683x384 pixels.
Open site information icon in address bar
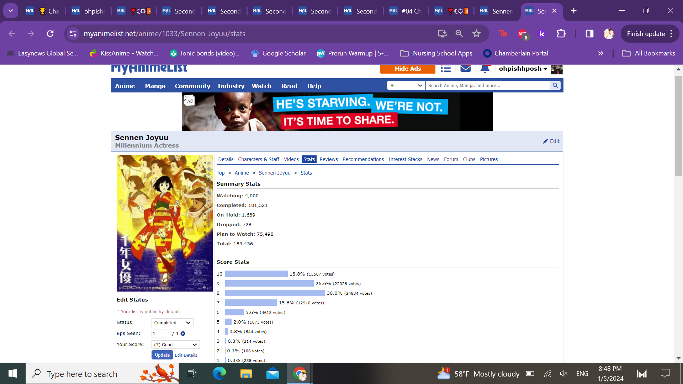(73, 34)
